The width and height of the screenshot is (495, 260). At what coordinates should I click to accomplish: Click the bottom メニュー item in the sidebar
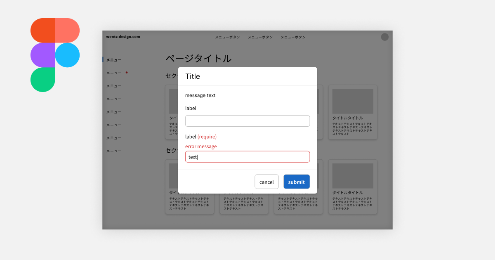(113, 151)
